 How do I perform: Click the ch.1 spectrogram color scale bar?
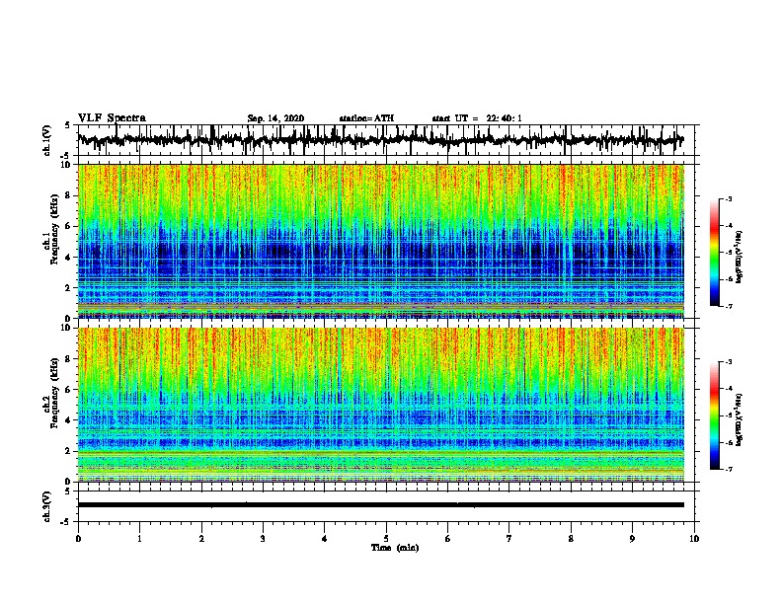click(x=714, y=253)
